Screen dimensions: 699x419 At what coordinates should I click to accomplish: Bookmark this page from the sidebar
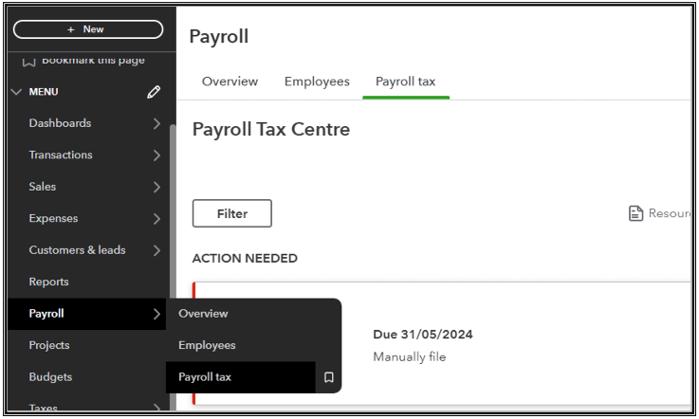[83, 61]
